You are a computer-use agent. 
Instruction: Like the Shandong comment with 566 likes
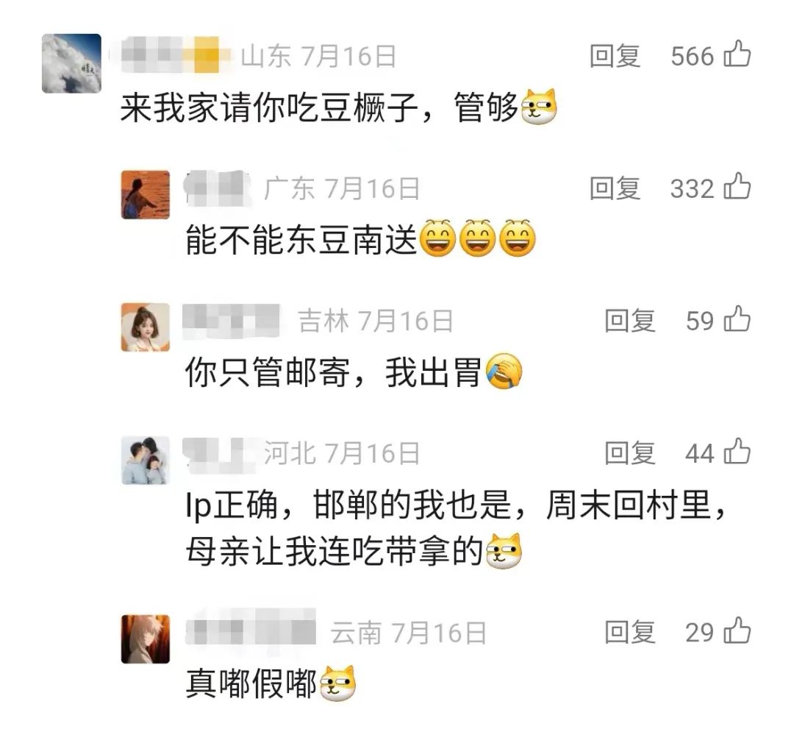pyautogui.click(x=737, y=54)
